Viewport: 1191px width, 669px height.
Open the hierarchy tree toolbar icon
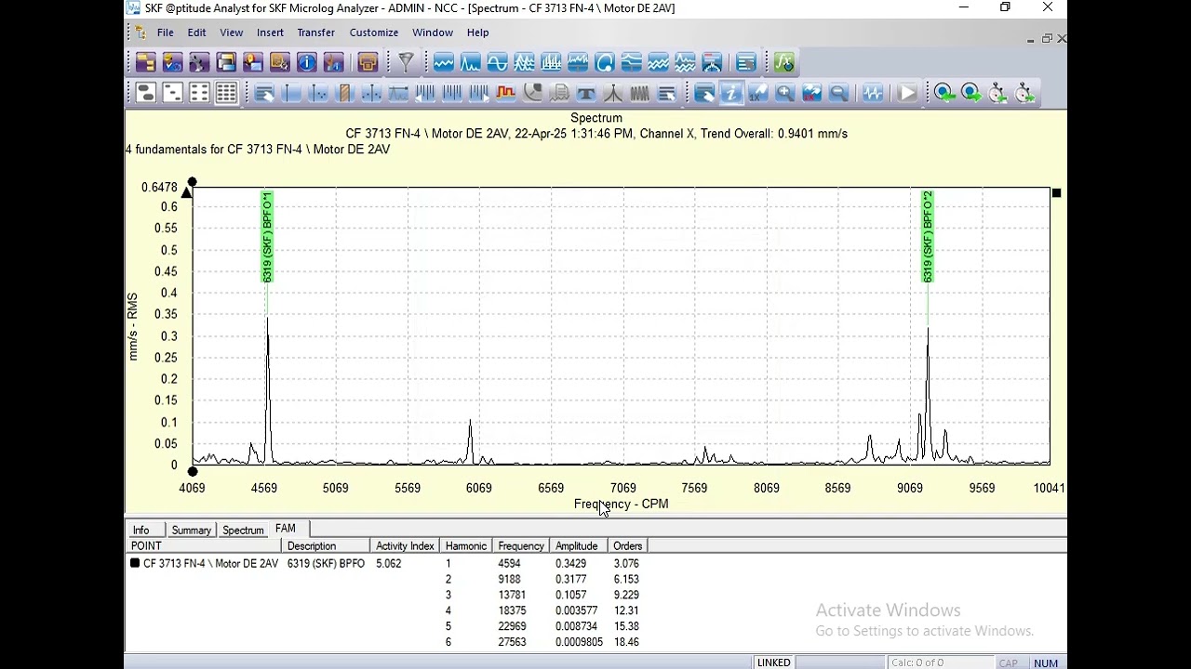[146, 63]
